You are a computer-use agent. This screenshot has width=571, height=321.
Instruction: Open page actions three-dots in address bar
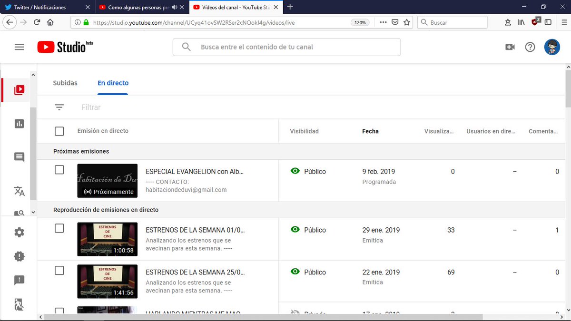coord(383,22)
